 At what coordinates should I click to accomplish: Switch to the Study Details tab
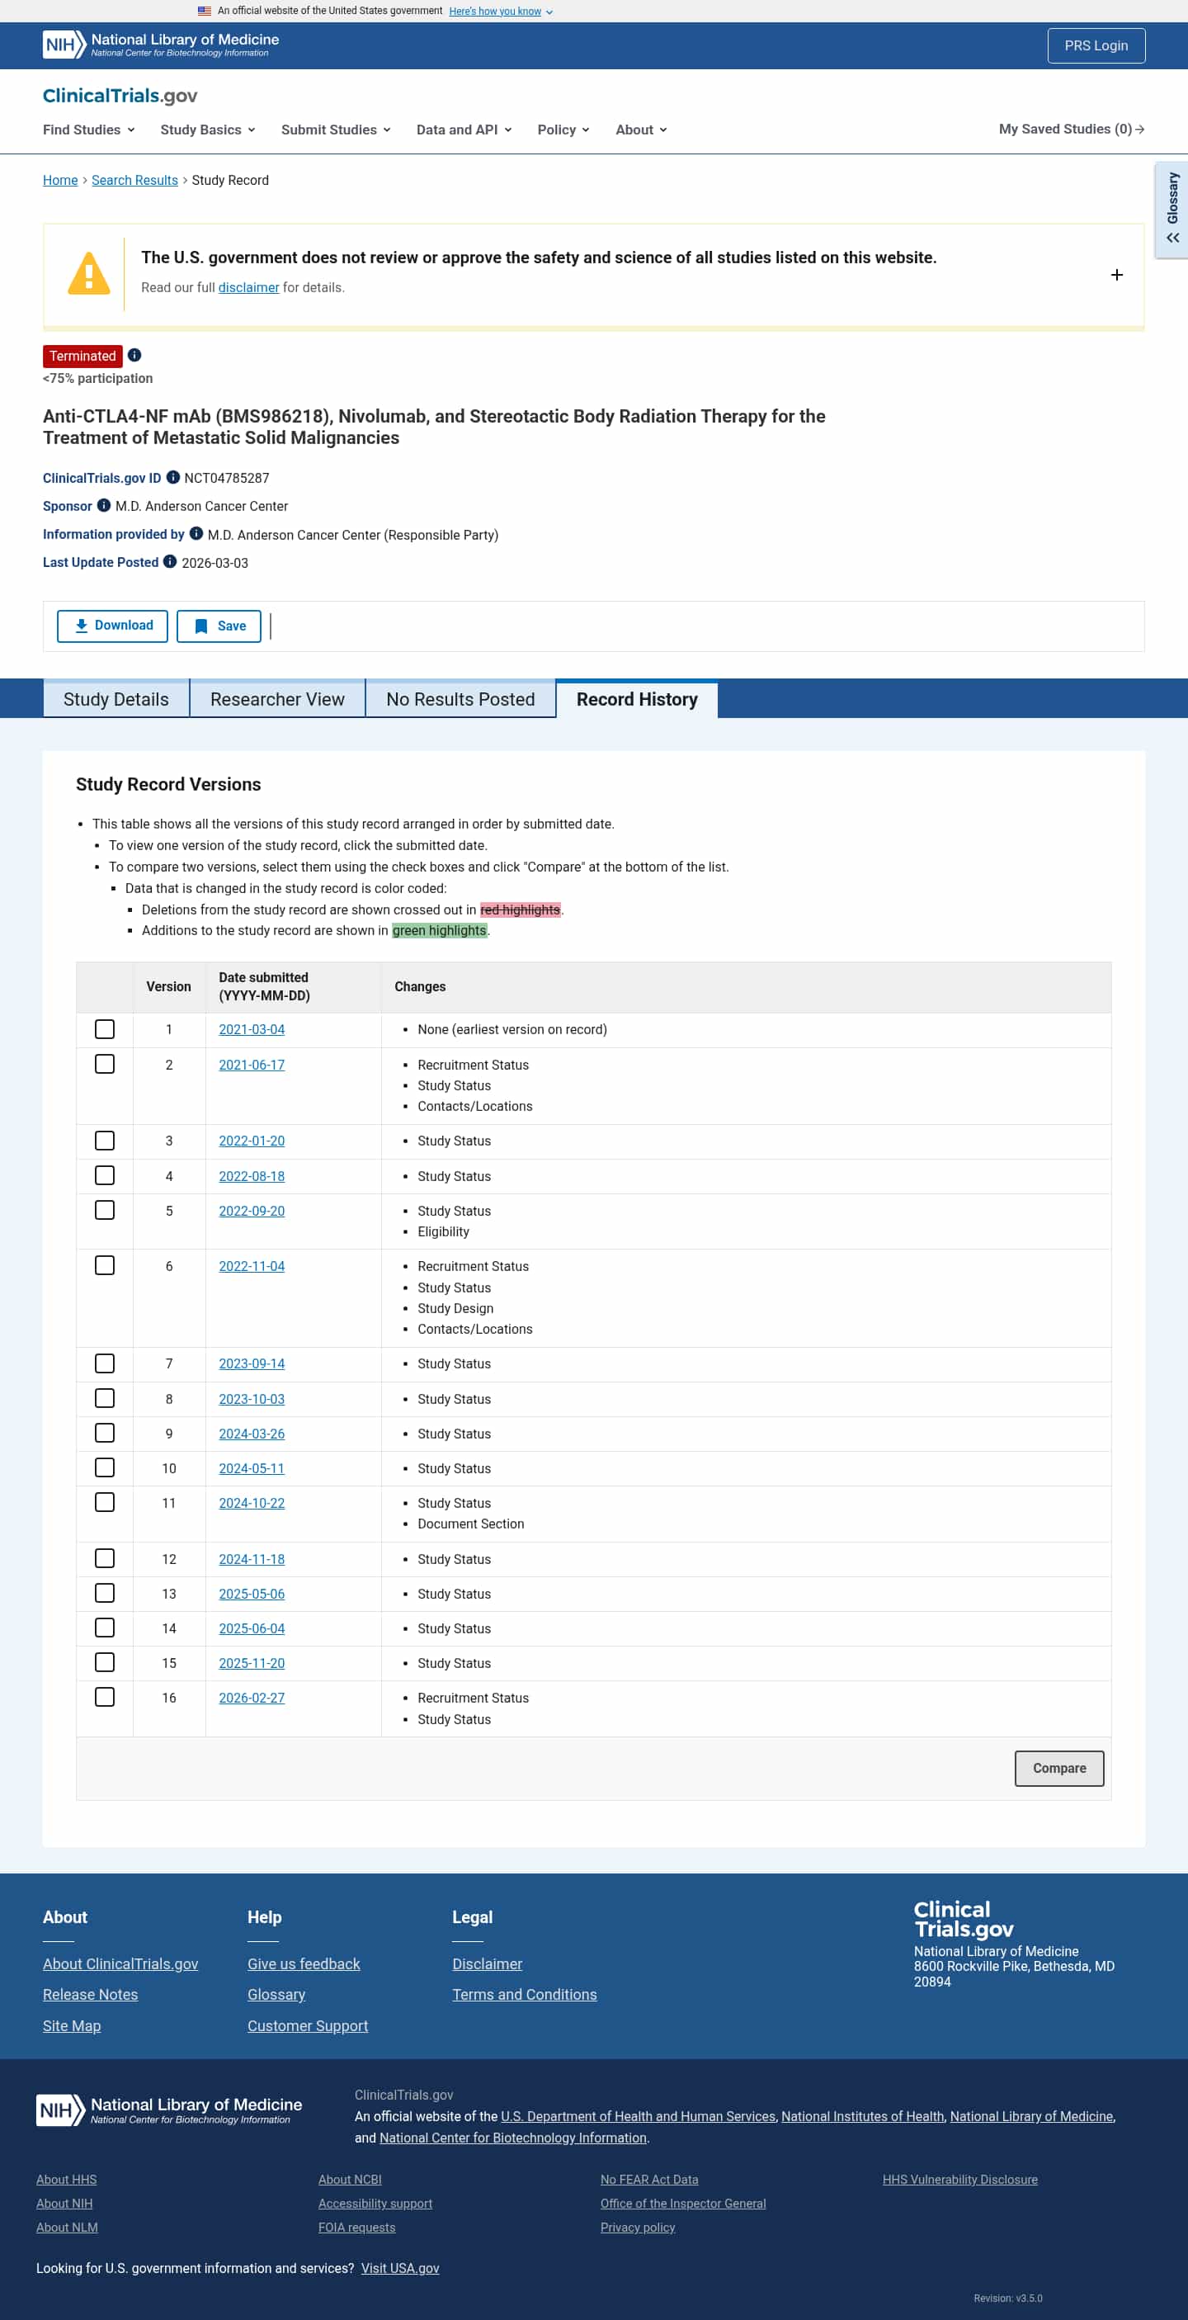pyautogui.click(x=116, y=700)
